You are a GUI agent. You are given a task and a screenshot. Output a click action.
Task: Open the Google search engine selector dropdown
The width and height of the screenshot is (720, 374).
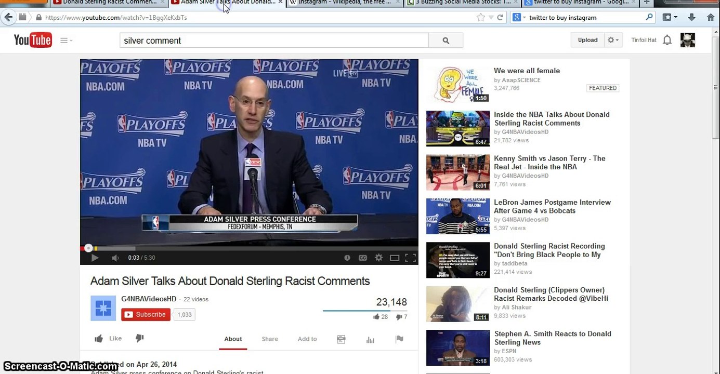pos(519,18)
